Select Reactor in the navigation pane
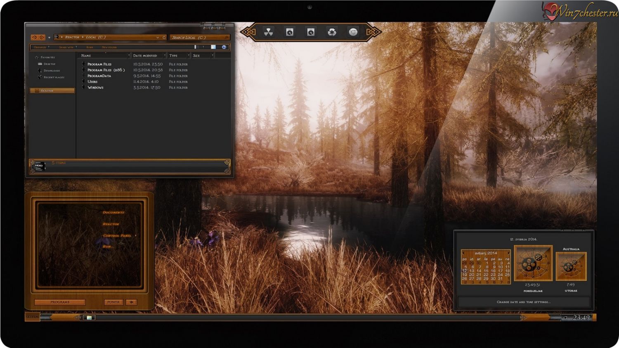Image resolution: width=619 pixels, height=348 pixels. [x=52, y=90]
